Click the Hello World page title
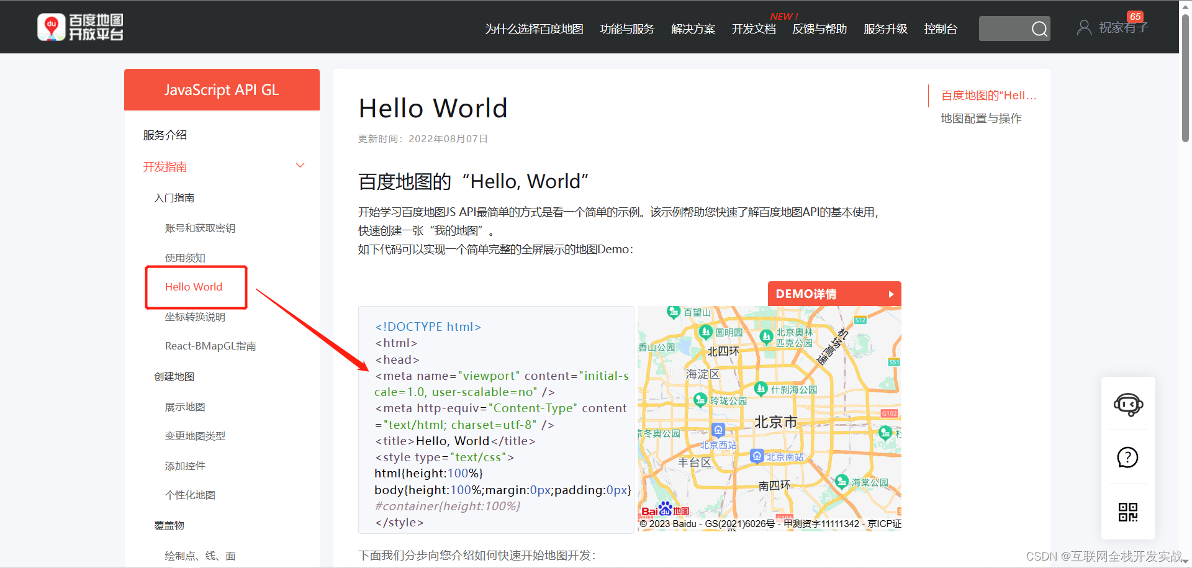Viewport: 1192px width, 568px height. 433,109
